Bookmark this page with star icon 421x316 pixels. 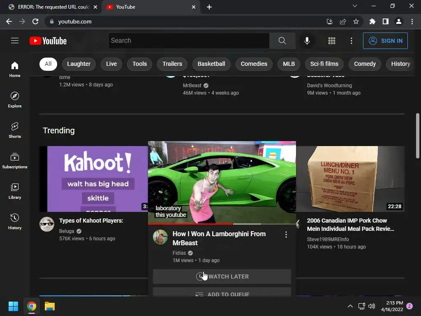click(x=356, y=21)
